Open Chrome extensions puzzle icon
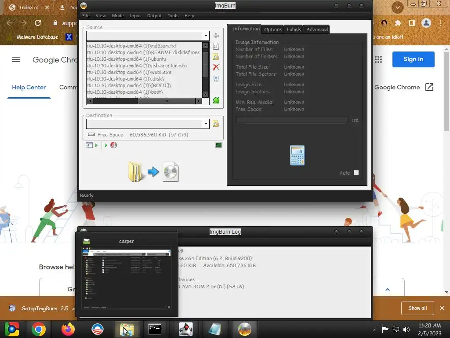Viewport: 450px width, 338px height. click(398, 23)
